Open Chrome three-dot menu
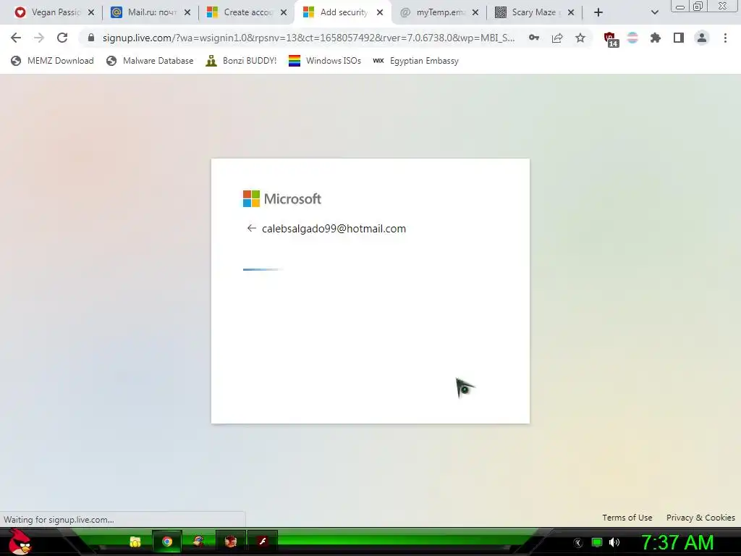 tap(725, 38)
